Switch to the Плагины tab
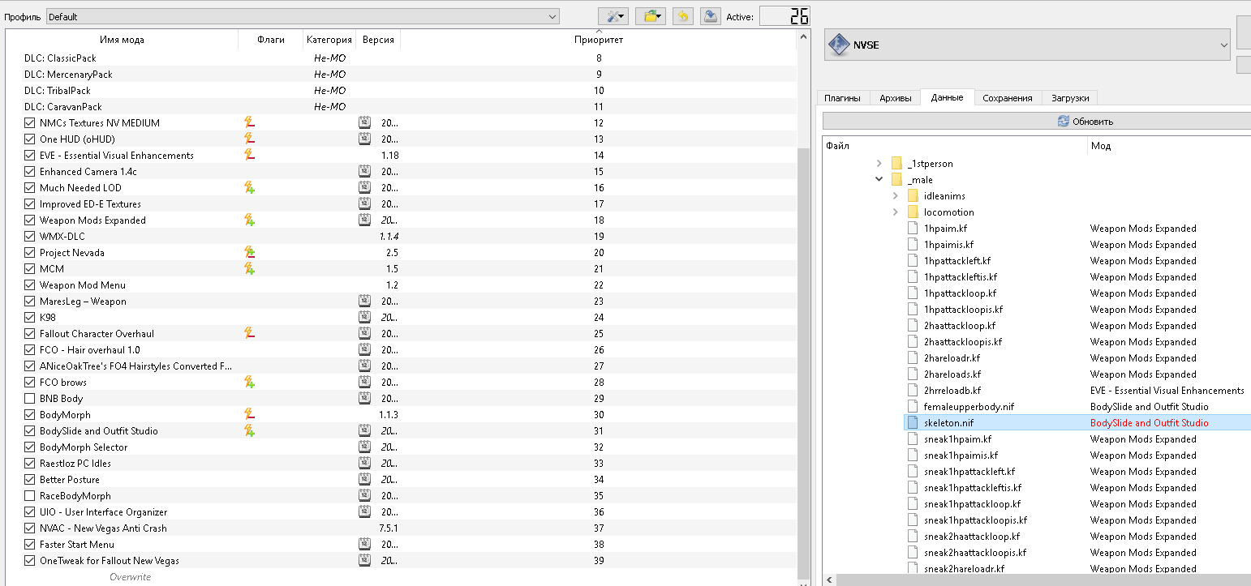Viewport: 1251px width, 586px height. tap(842, 98)
